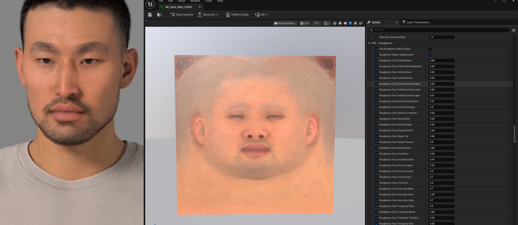This screenshot has height=225, width=518.
Task: Browse to asset in Content Browser
Action: pos(159,15)
